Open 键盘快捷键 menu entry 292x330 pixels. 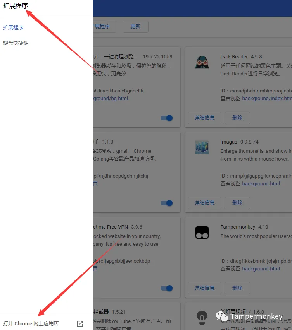tap(16, 43)
